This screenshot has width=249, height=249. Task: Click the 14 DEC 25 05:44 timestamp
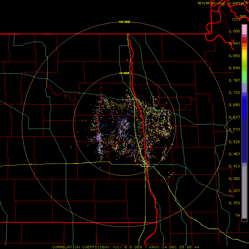click(x=181, y=247)
